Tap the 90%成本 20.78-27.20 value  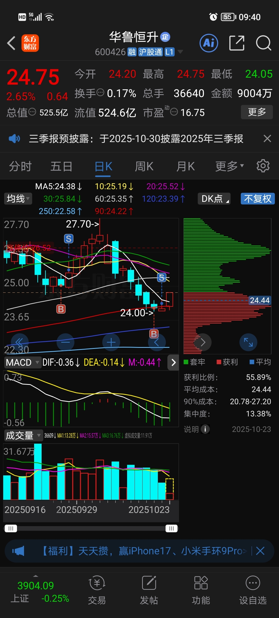pos(250,401)
